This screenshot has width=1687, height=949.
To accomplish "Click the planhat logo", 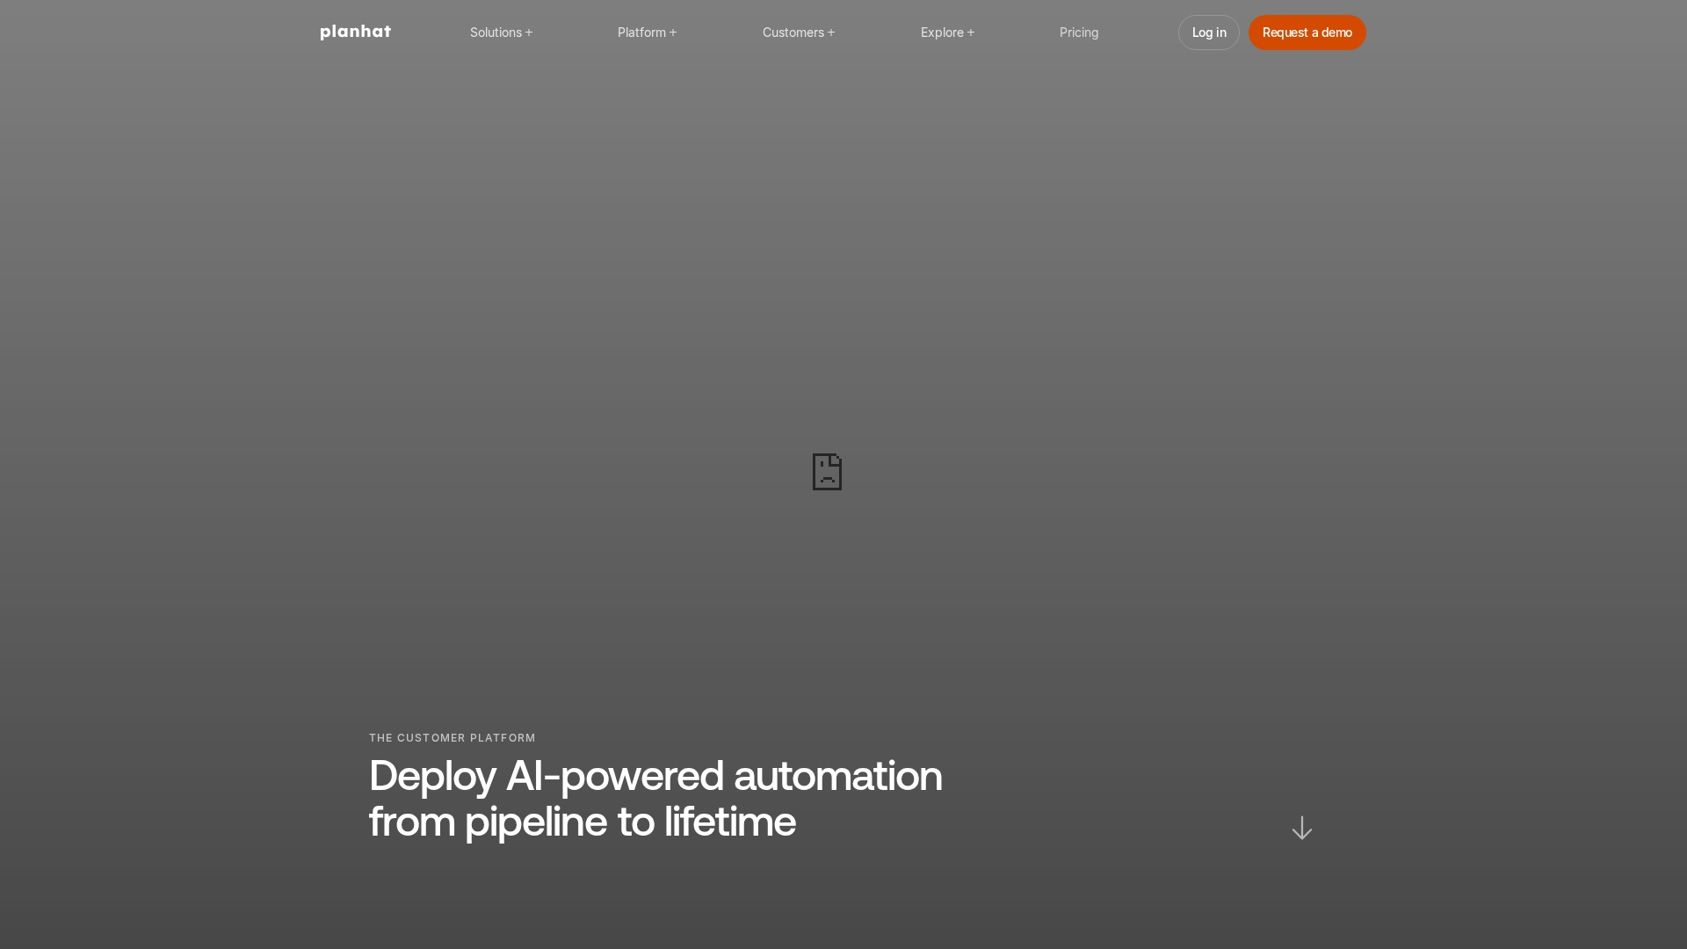I will tap(355, 33).
